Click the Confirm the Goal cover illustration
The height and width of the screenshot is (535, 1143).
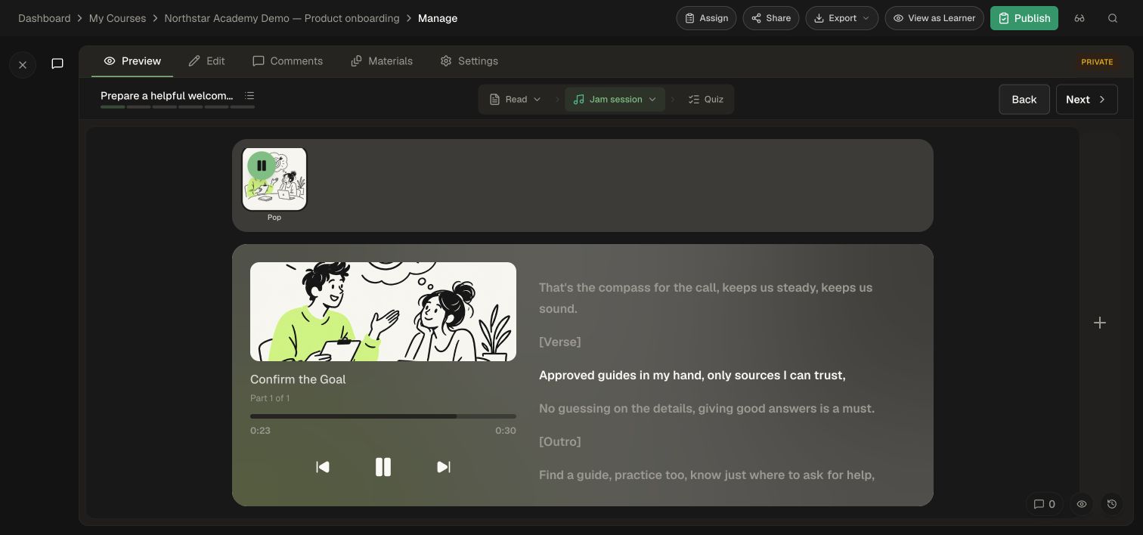[383, 311]
